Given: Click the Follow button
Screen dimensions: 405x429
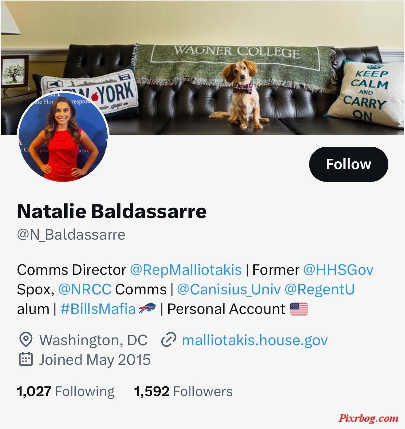Looking at the screenshot, I should (x=348, y=164).
